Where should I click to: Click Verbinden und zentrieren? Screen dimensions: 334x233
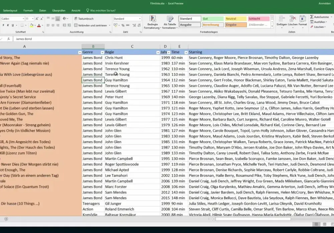pyautogui.click(x=91, y=25)
